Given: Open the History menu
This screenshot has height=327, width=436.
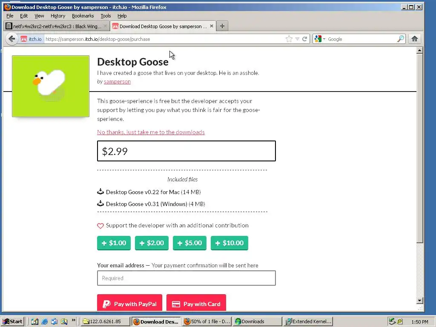Looking at the screenshot, I should pyautogui.click(x=58, y=16).
